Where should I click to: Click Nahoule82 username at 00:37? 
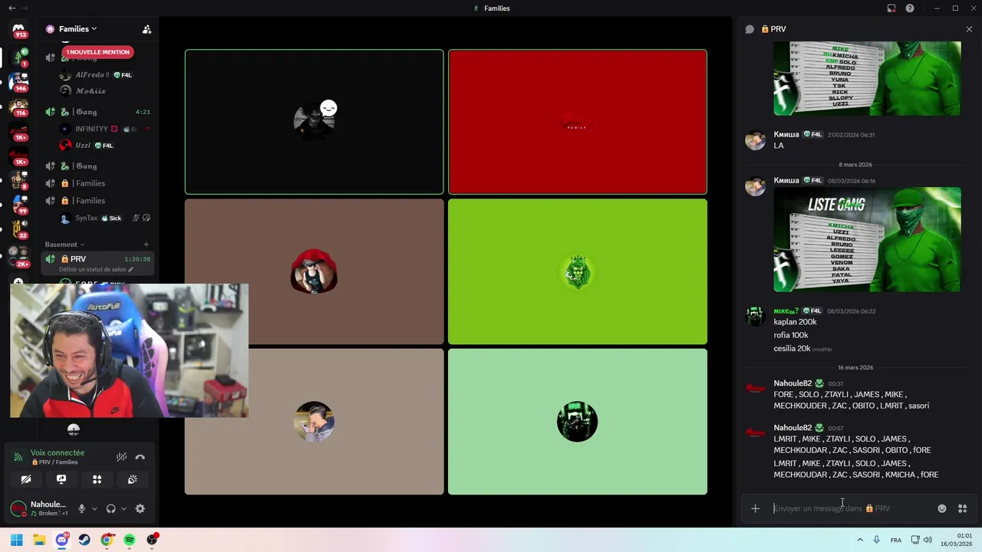(793, 383)
